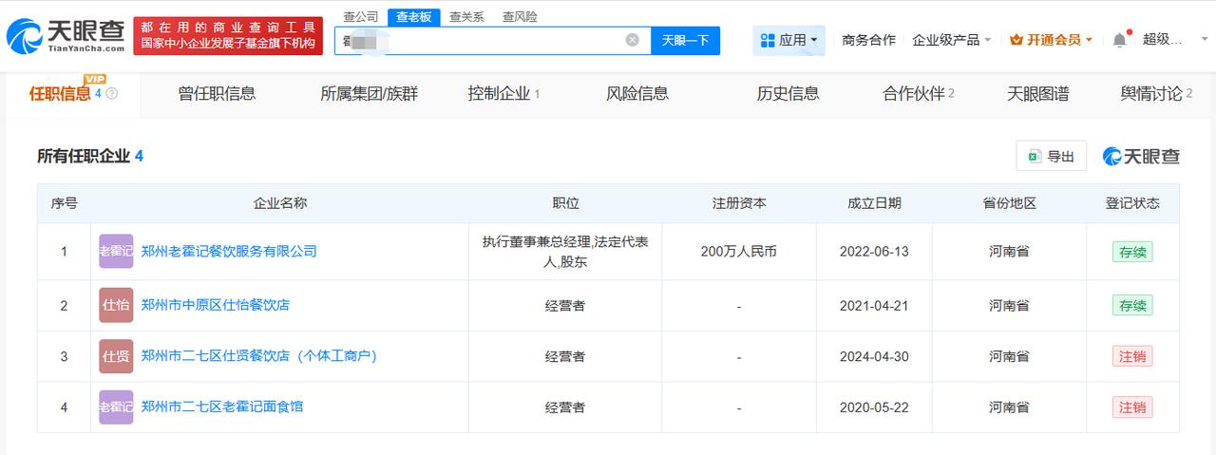Open the 天眼图谱 tab
The image size is (1216, 455).
coord(1037,94)
